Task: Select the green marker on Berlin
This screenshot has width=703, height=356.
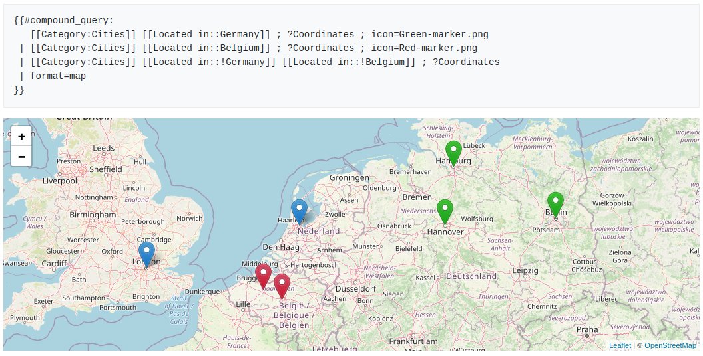Action: point(555,205)
